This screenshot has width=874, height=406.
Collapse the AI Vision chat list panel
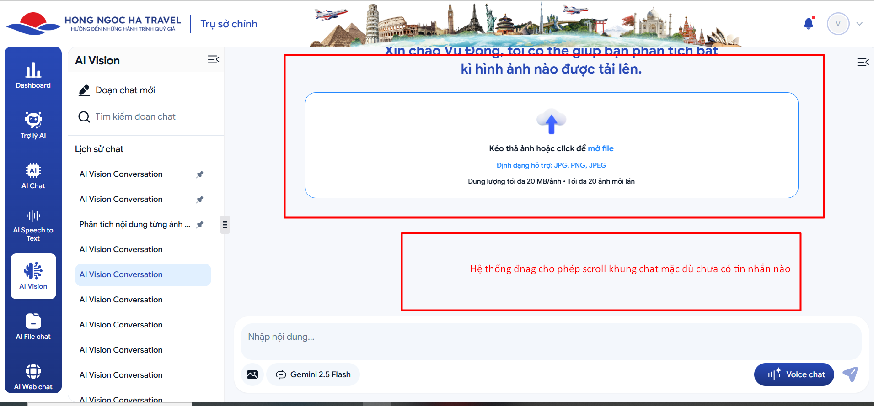pos(213,60)
